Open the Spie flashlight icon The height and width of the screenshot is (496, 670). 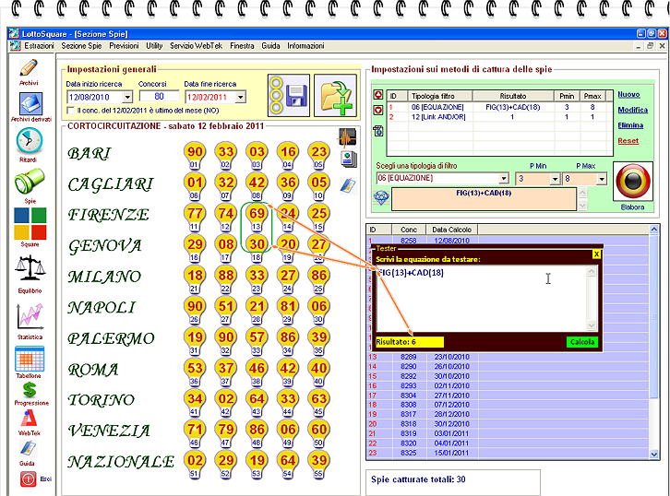point(29,181)
